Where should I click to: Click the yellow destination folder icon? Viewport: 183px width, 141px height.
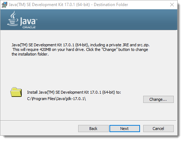click(16, 92)
